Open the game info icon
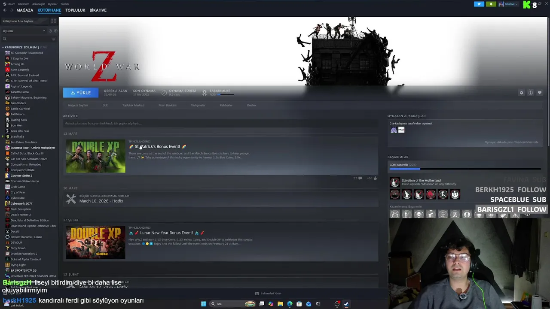This screenshot has width=550, height=309. coord(531,93)
